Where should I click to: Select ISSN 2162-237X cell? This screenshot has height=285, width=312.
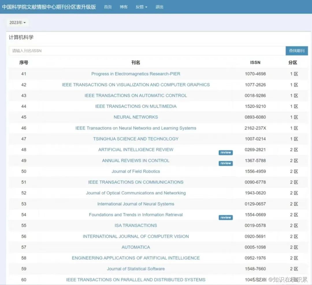coord(255,128)
